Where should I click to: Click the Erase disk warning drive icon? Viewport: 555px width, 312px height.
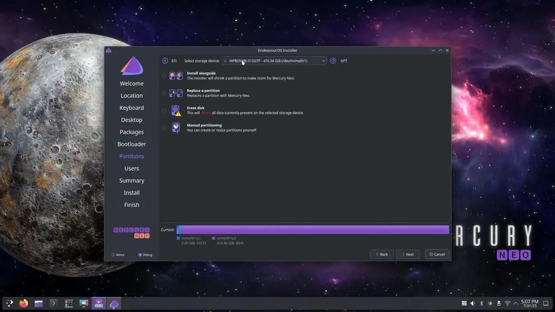coord(176,110)
